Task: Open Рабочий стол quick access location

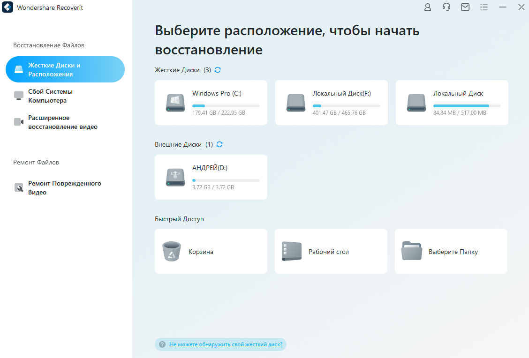Action: (x=331, y=251)
